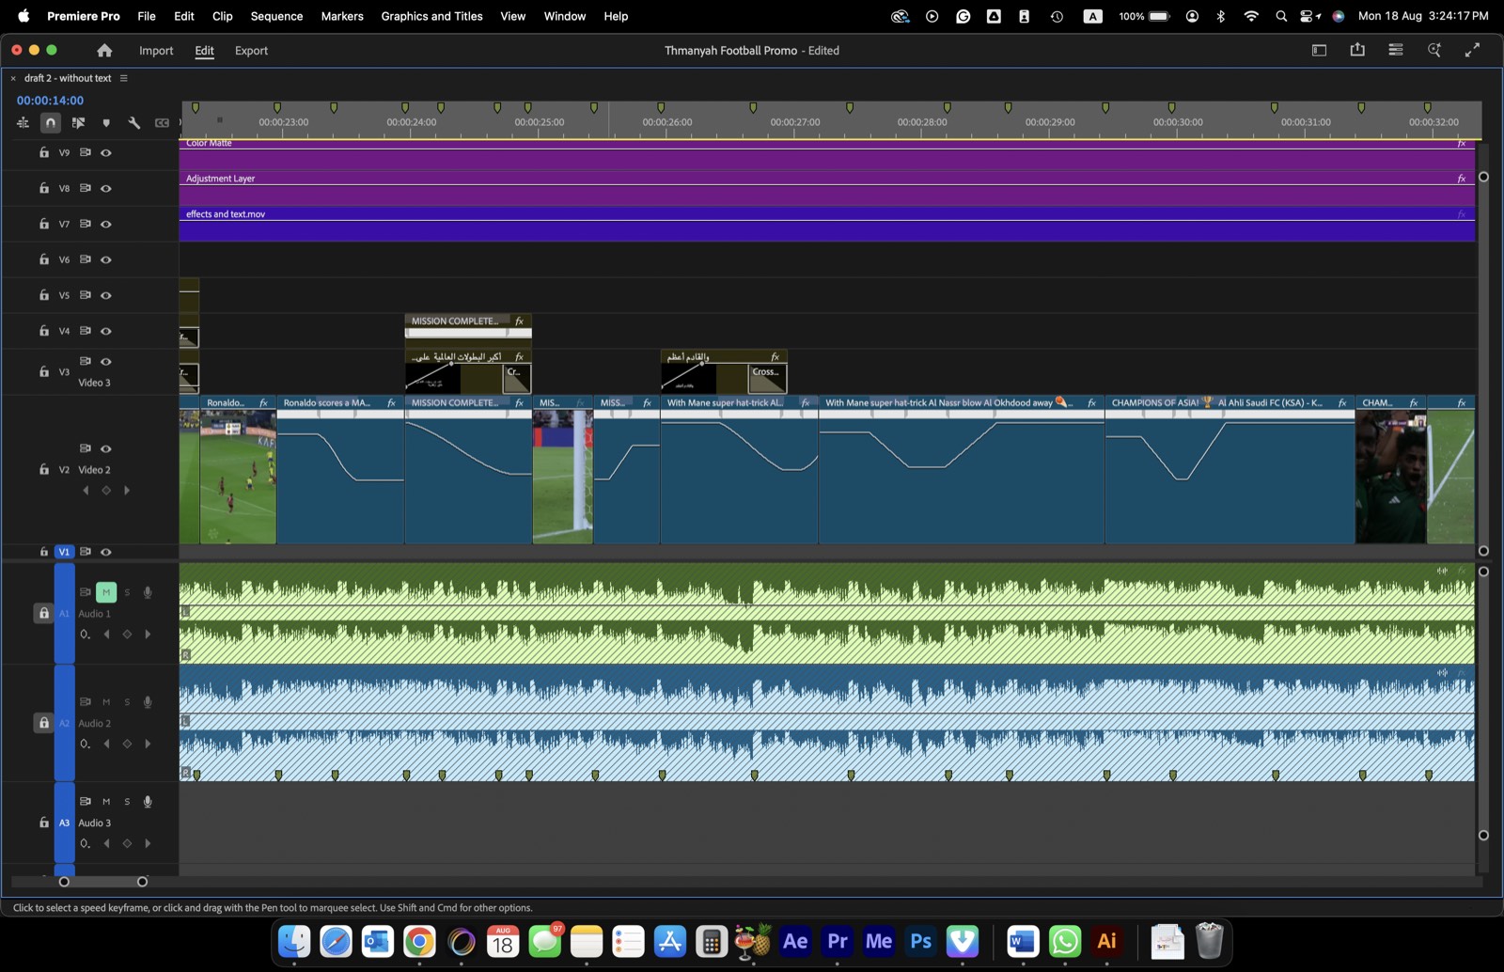Screen dimensions: 1504x972
Task: Click the Caption track options CC icon
Action: click(162, 122)
